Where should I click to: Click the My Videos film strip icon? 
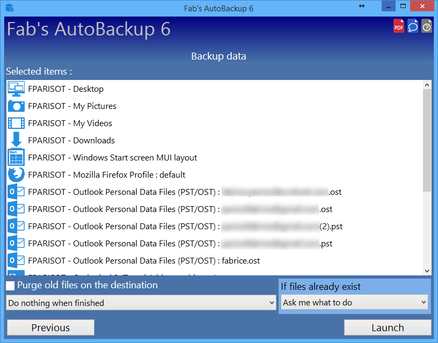[16, 123]
